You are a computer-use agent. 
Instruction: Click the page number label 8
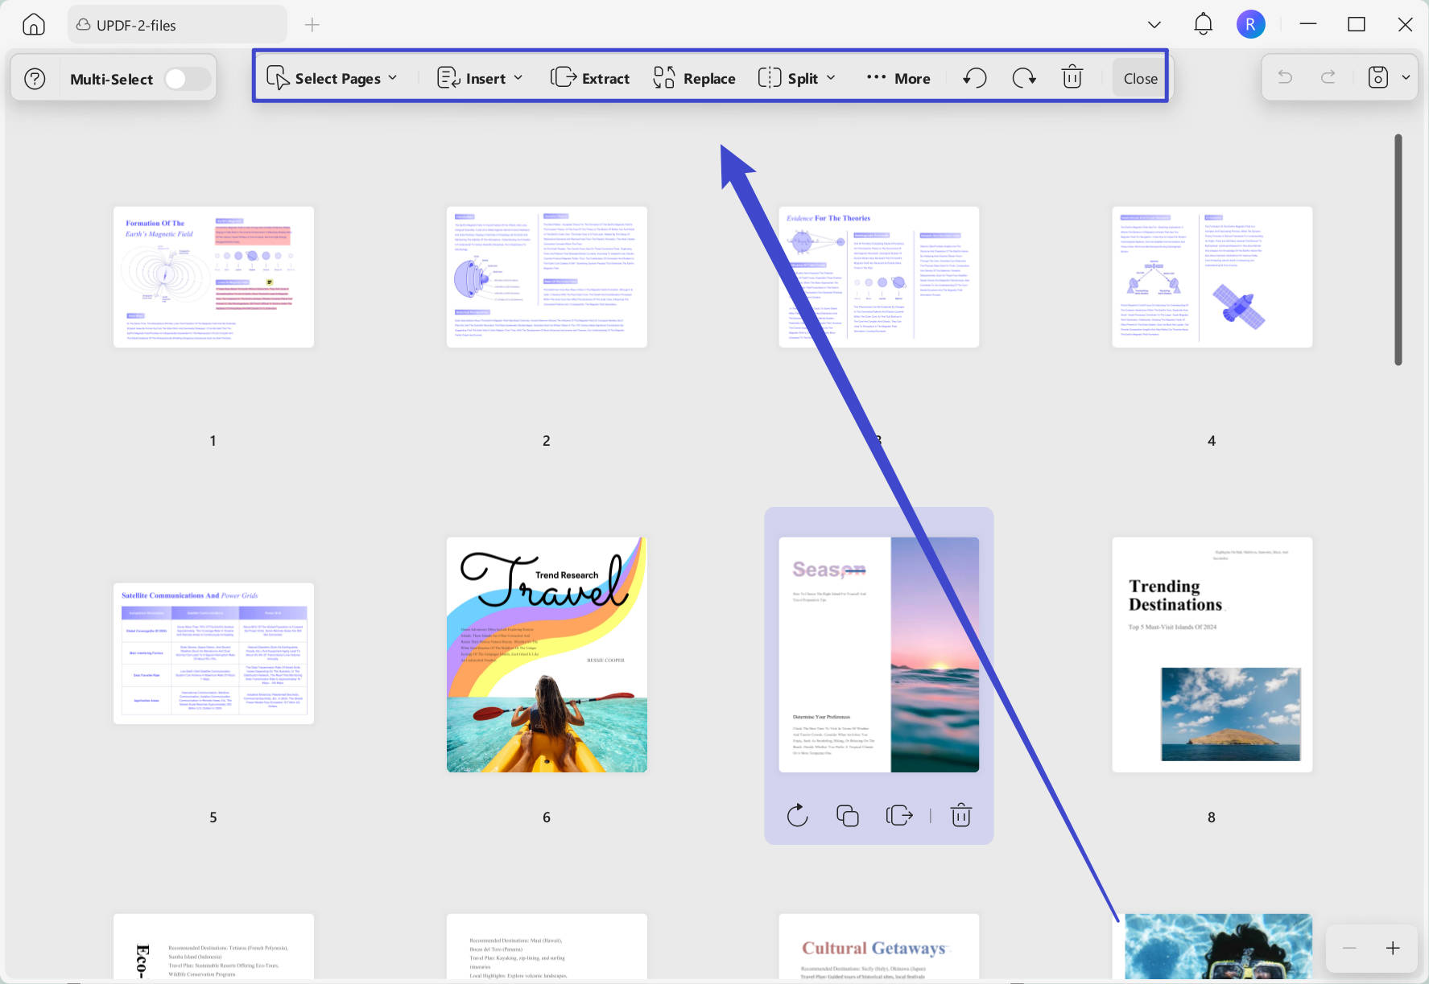[1212, 817]
